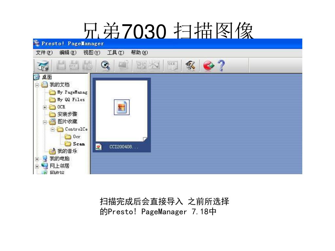Run the OCR toolbar button

[172, 66]
